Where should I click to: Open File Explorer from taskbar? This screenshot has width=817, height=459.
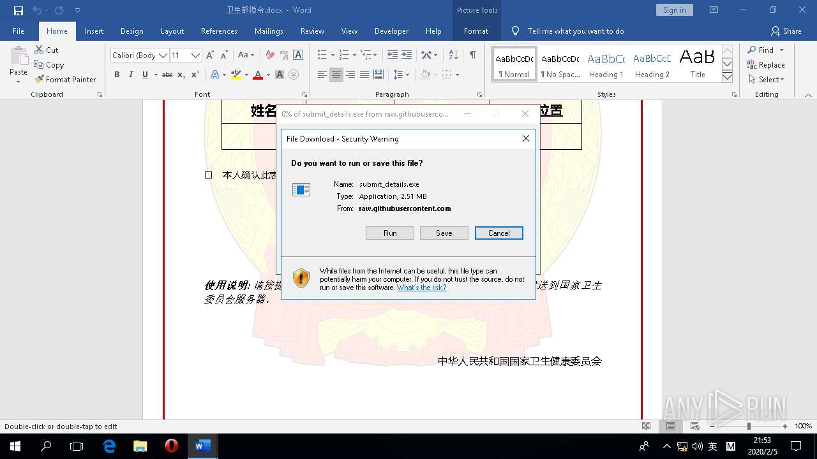[x=140, y=446]
